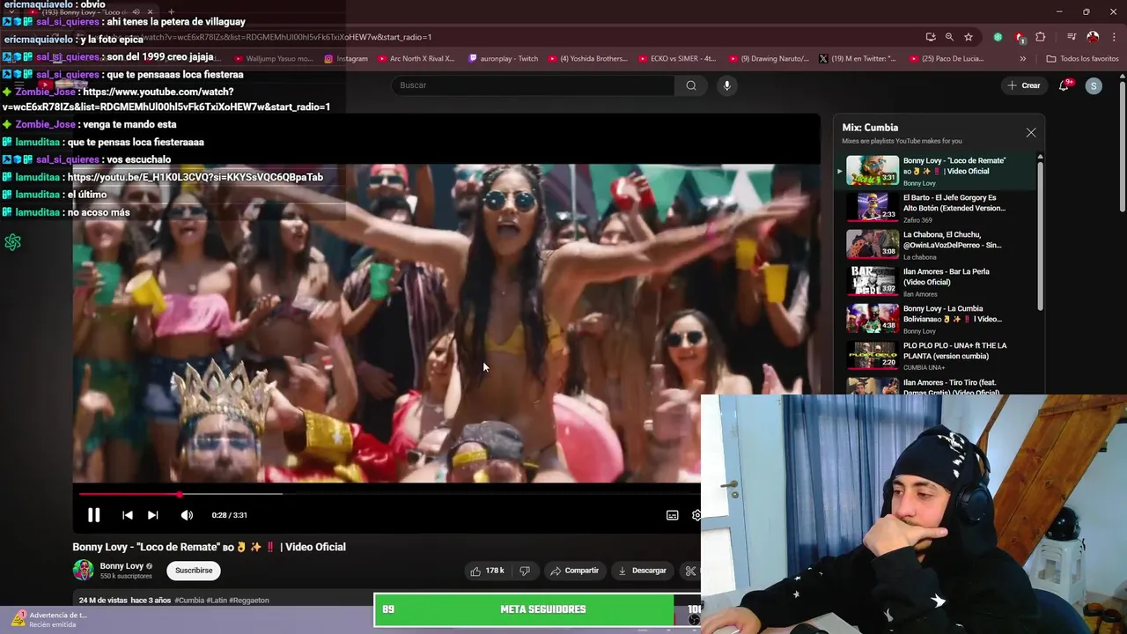Mute the video volume speaker icon
This screenshot has width=1127, height=634.
click(186, 515)
